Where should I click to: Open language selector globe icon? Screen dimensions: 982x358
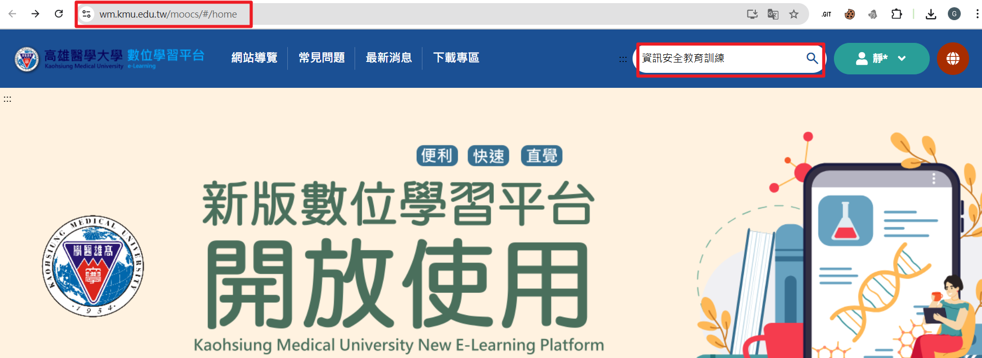pyautogui.click(x=952, y=58)
